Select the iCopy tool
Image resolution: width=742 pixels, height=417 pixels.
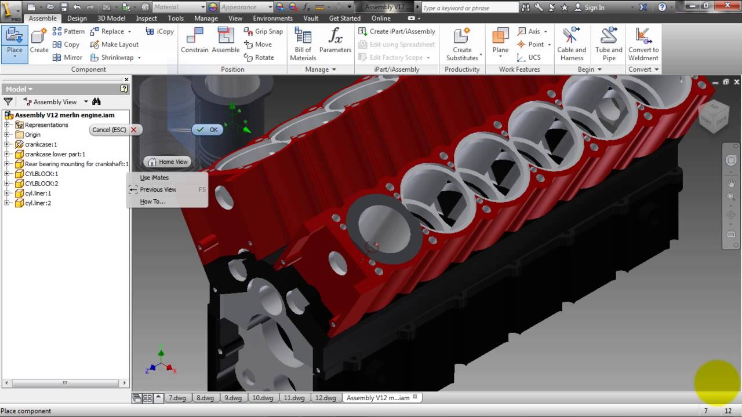159,31
